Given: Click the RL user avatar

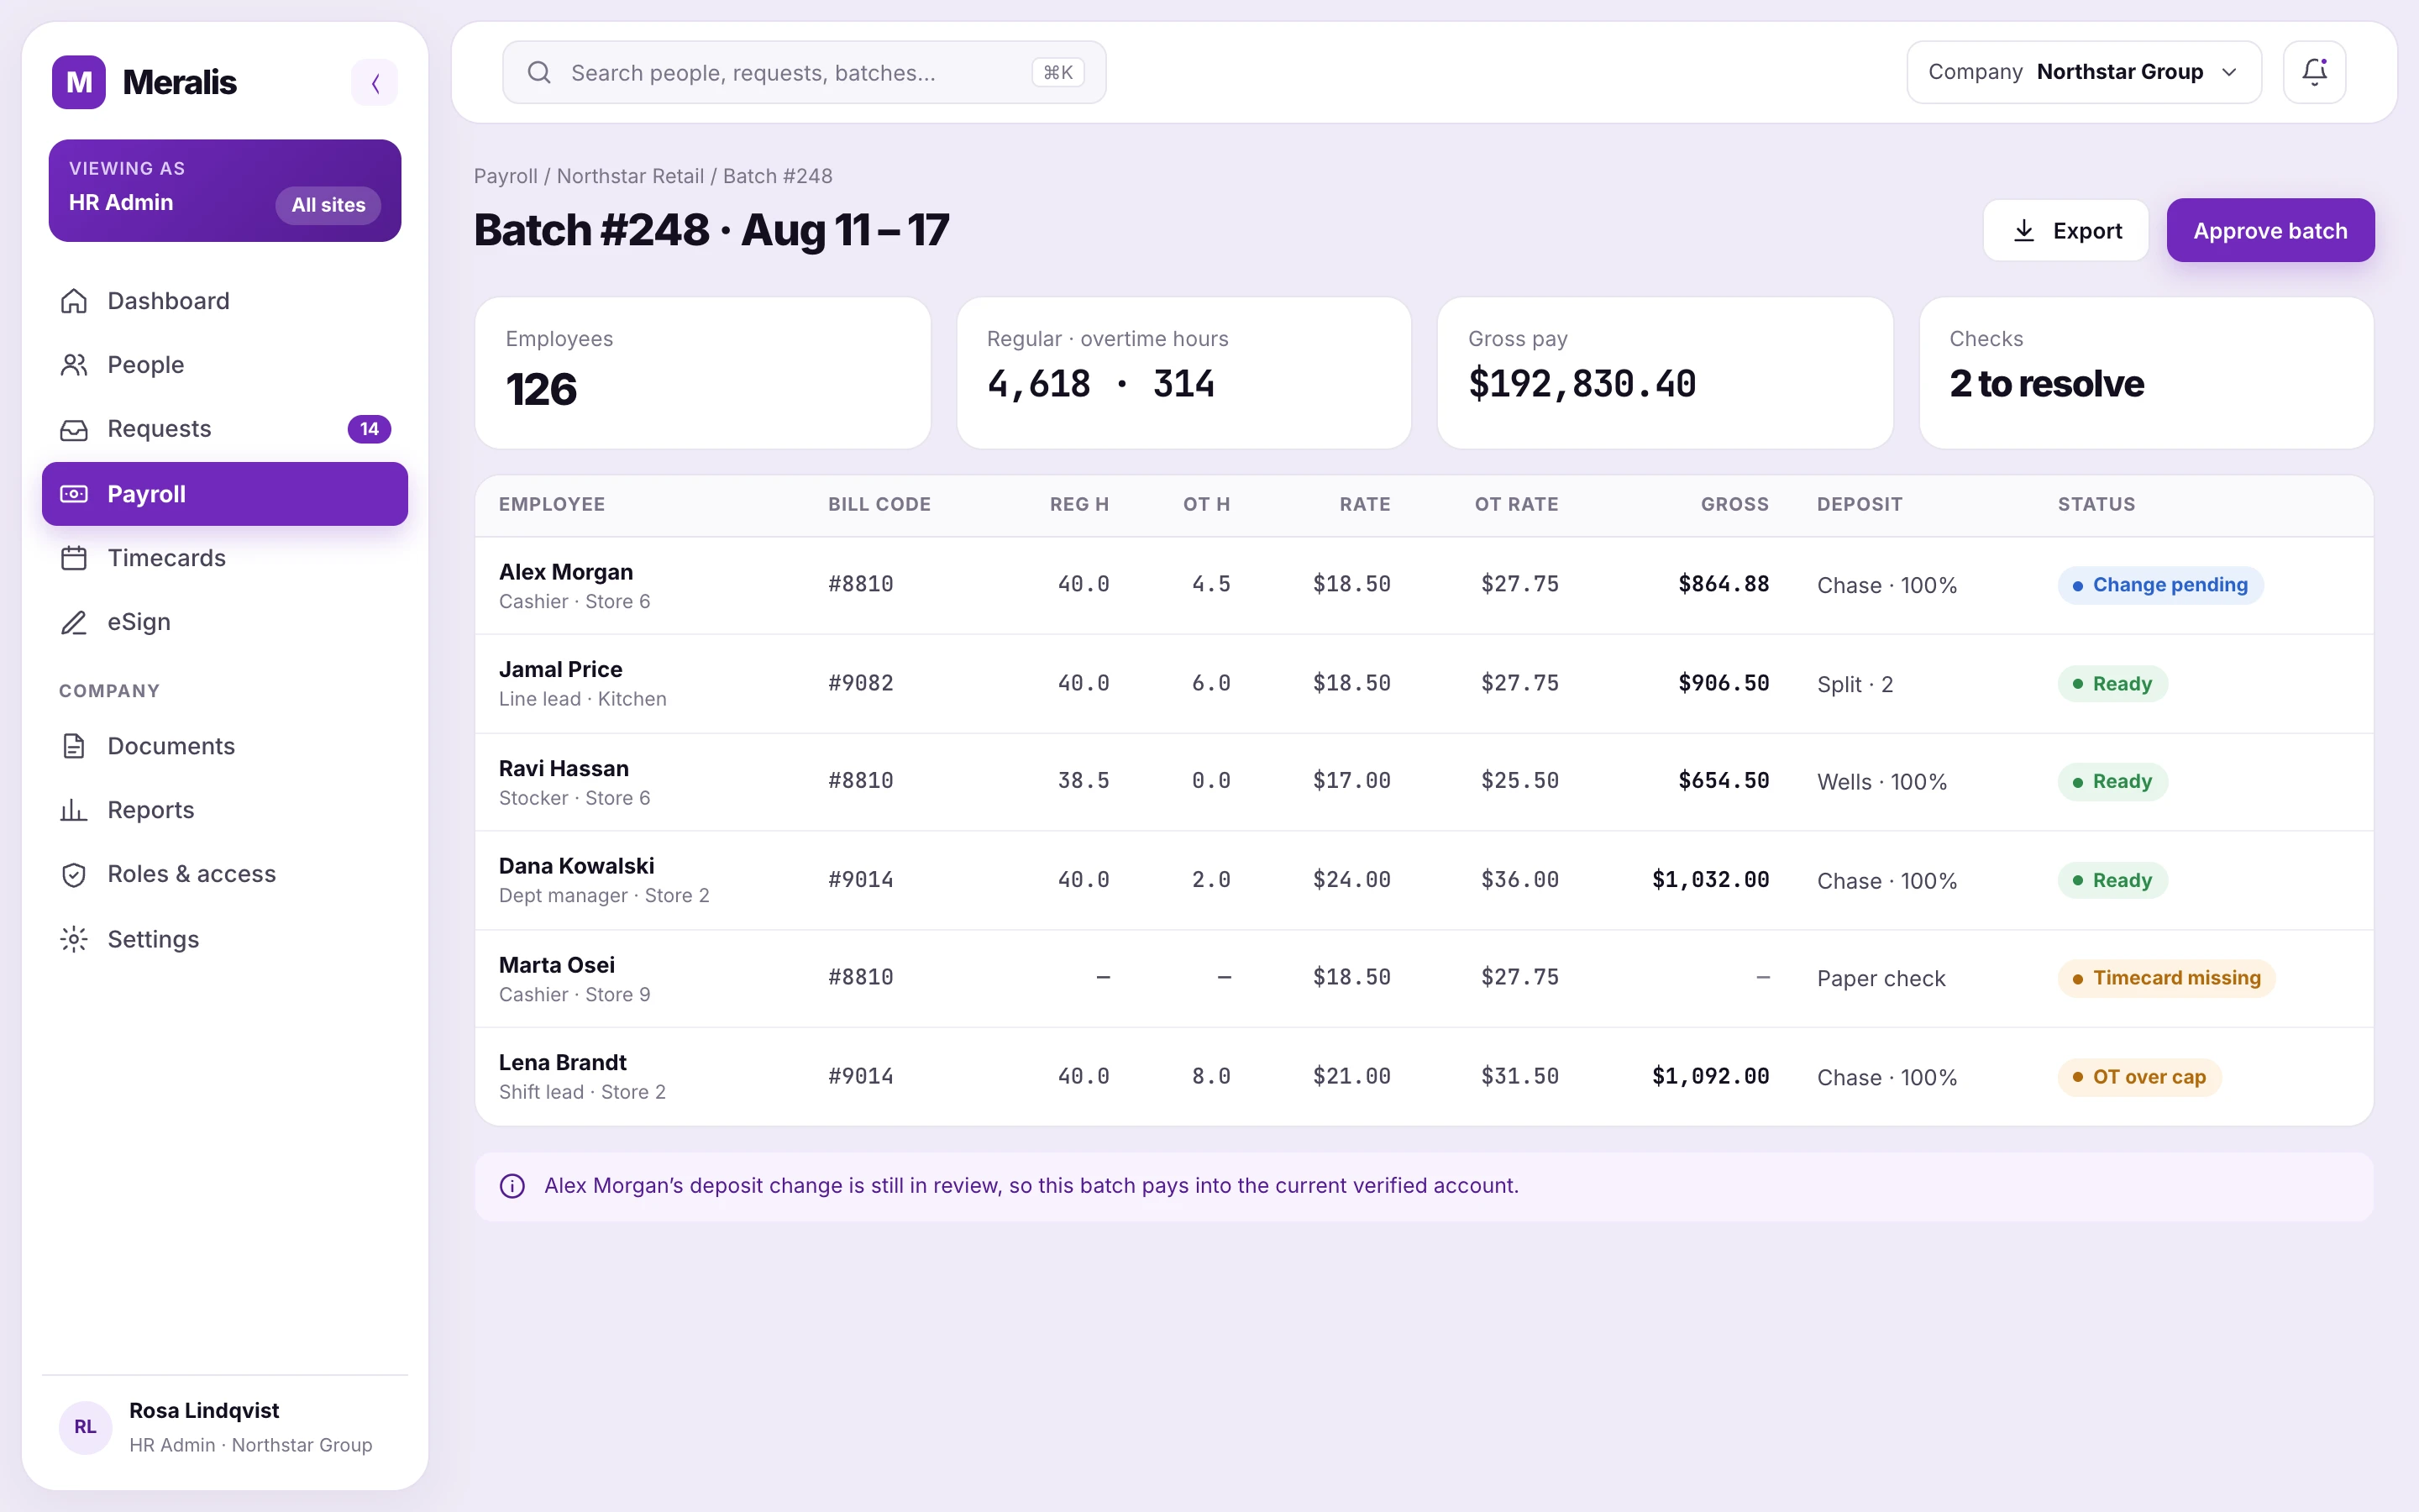Looking at the screenshot, I should [x=85, y=1427].
